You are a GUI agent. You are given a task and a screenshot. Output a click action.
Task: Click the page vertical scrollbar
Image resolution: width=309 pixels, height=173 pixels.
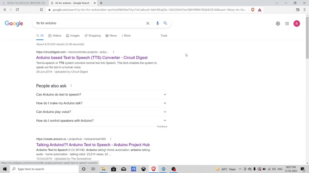click(307, 37)
